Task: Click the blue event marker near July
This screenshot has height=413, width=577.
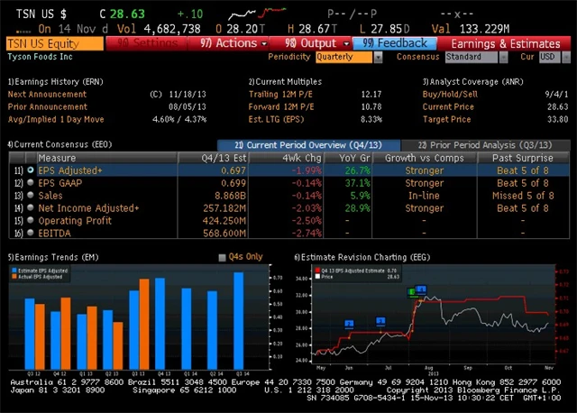Action: click(x=380, y=321)
